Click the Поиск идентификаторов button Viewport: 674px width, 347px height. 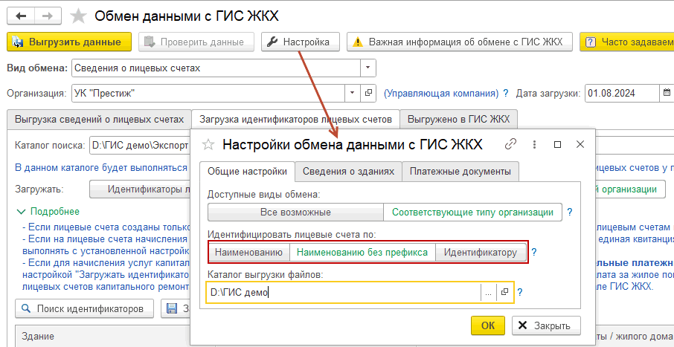tap(84, 308)
